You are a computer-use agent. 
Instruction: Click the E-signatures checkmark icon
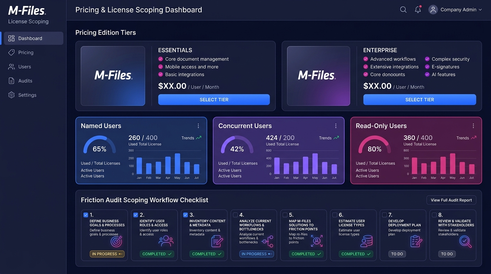[427, 67]
